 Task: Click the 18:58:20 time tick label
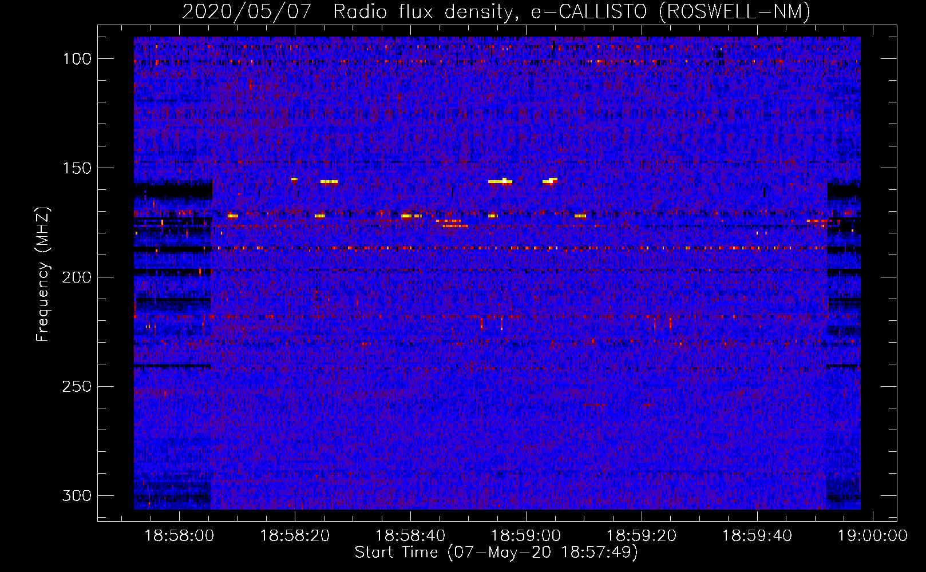295,536
